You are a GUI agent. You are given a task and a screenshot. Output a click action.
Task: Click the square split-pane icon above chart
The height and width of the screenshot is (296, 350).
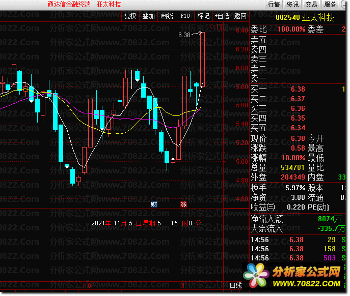tap(220, 27)
